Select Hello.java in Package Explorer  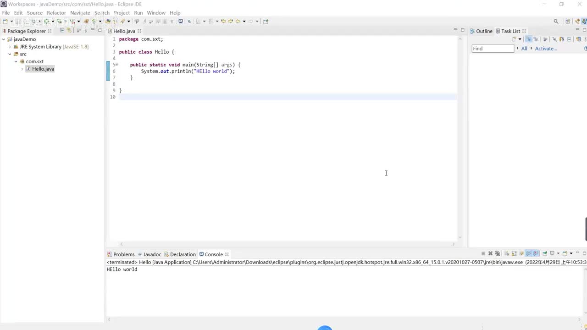point(43,69)
